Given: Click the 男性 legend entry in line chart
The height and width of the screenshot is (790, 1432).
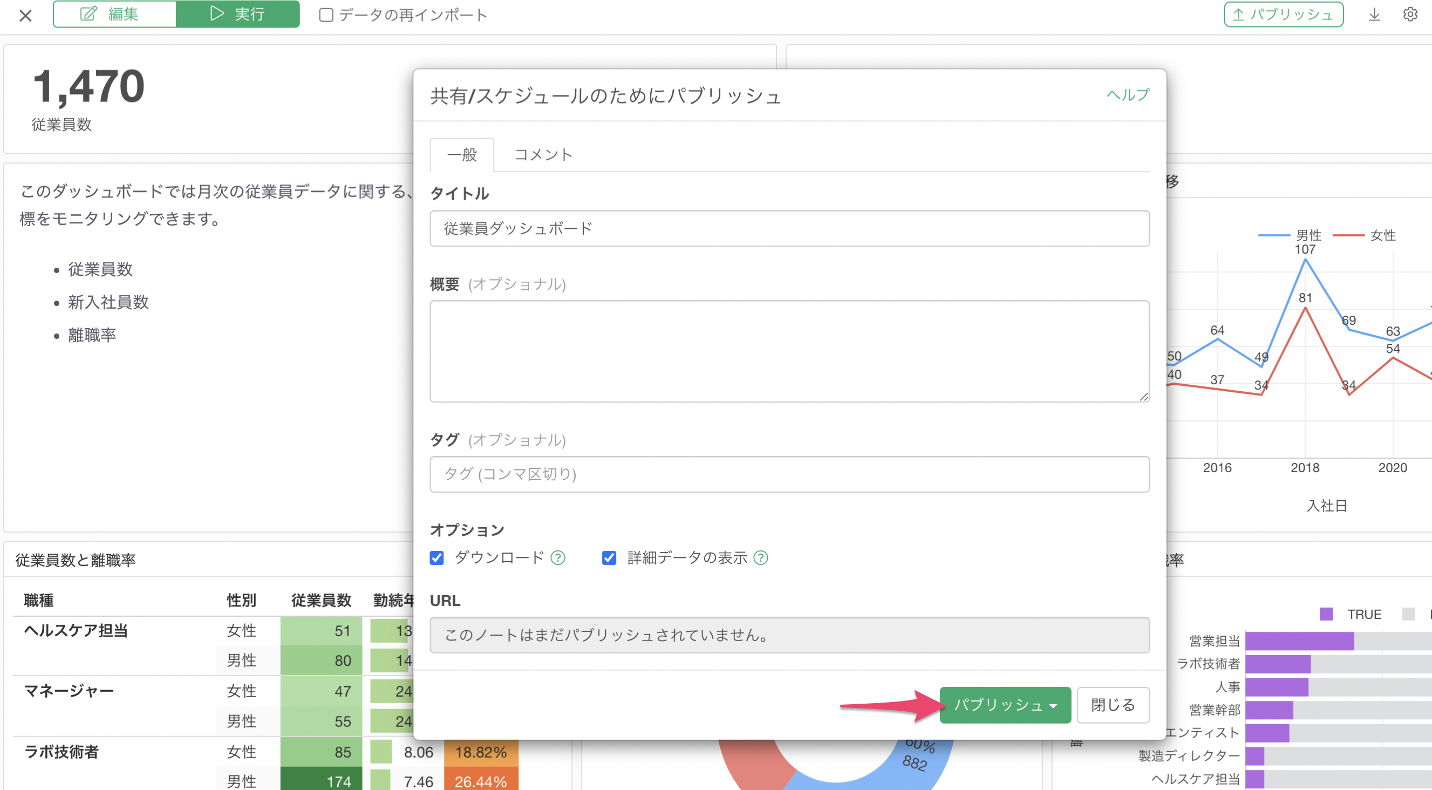Looking at the screenshot, I should 1290,235.
